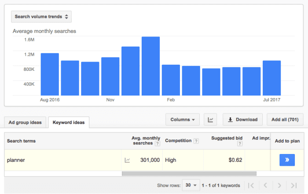Click the Download button
The height and width of the screenshot is (194, 308).
(242, 120)
